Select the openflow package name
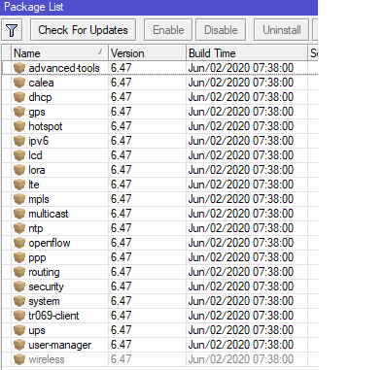385x370 pixels. tap(50, 243)
